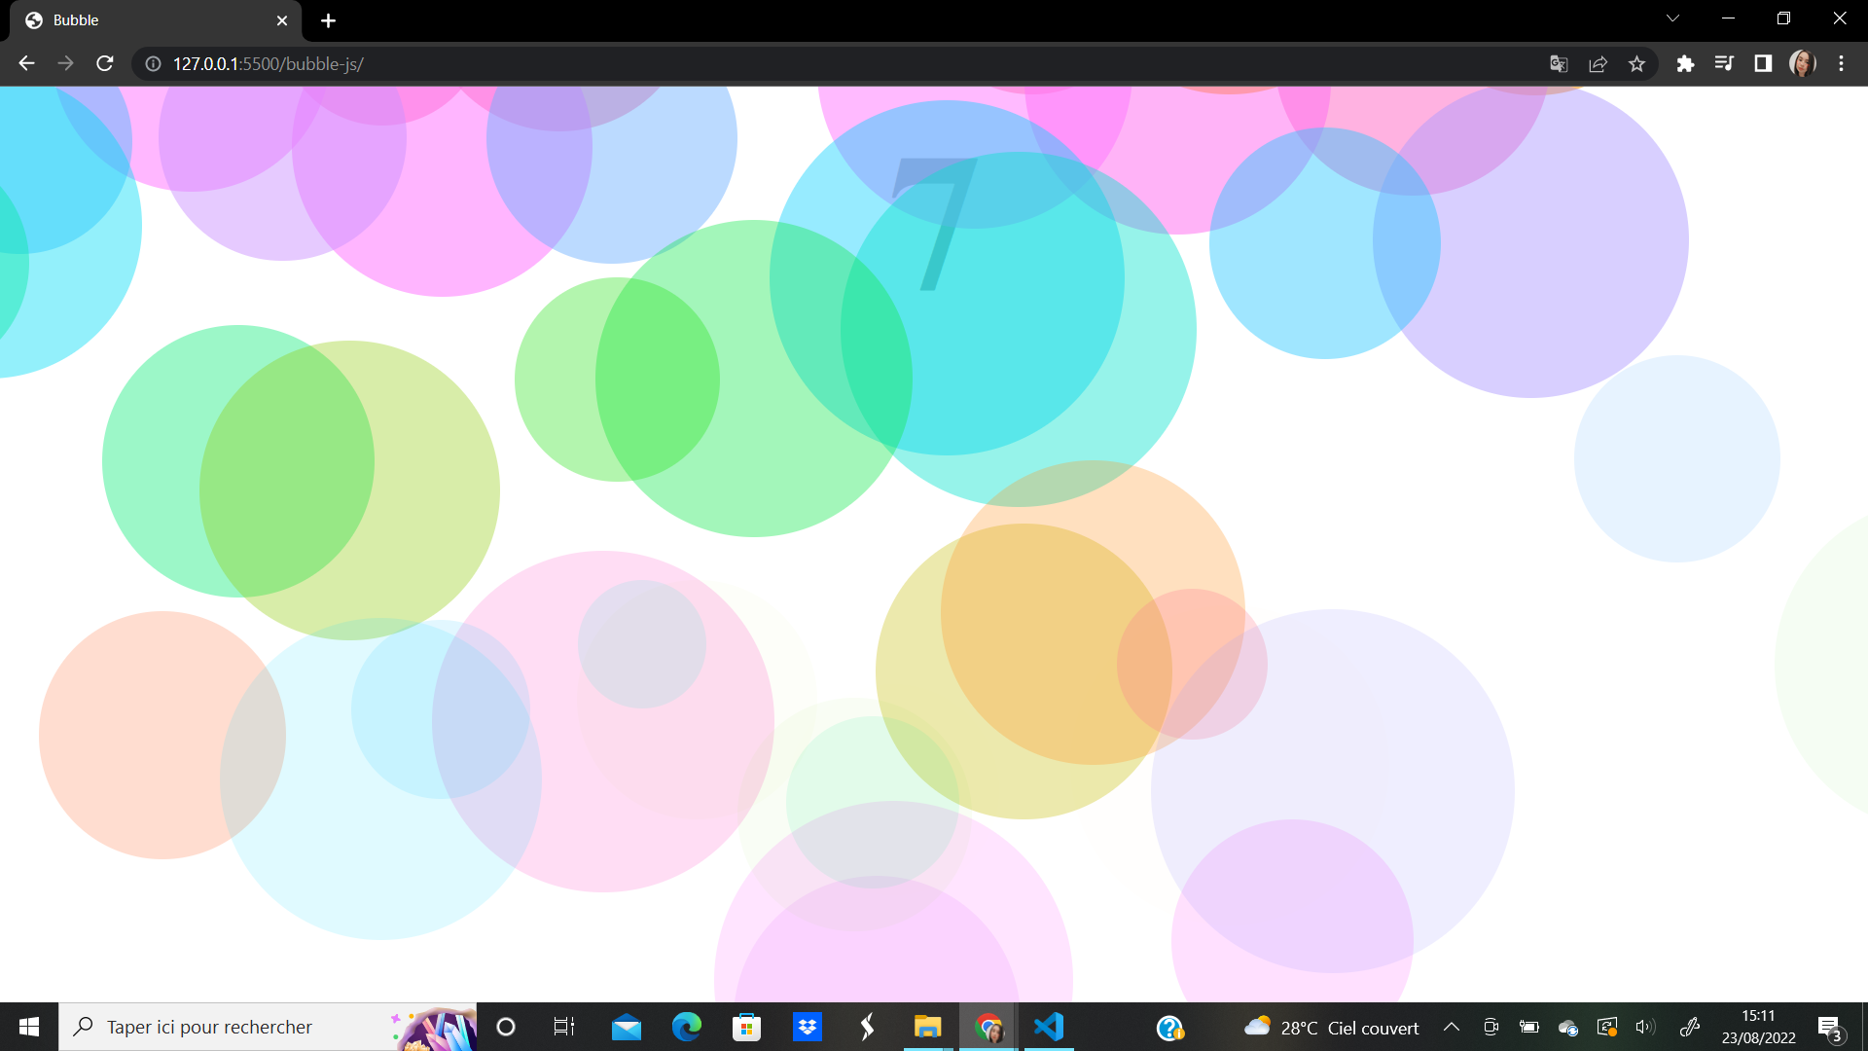The width and height of the screenshot is (1868, 1051).
Task: Click the Chrome profile avatar
Action: [1802, 63]
